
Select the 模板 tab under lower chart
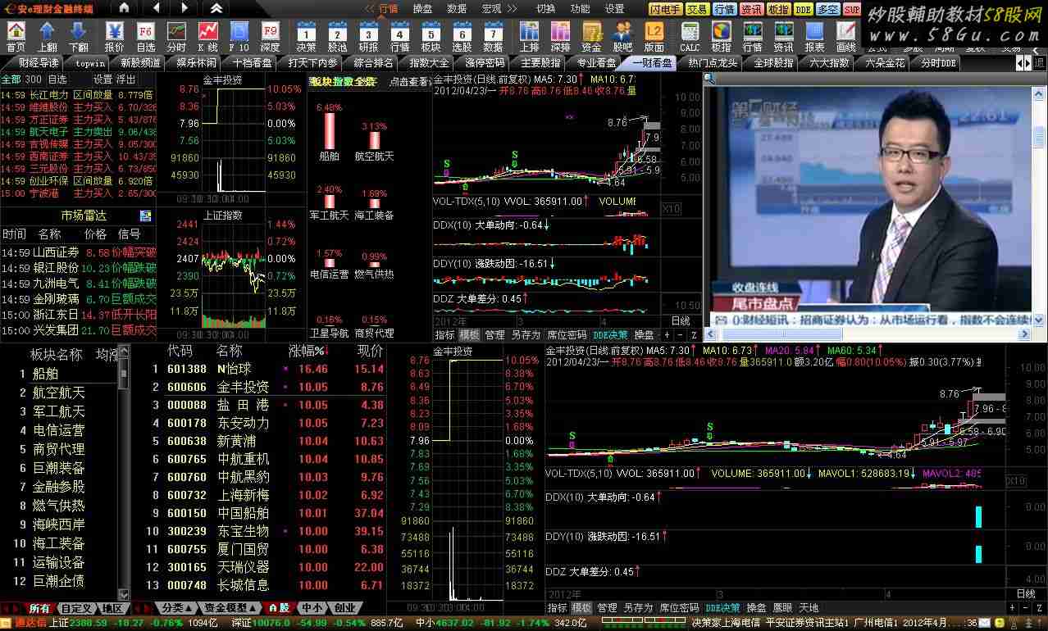coord(582,608)
